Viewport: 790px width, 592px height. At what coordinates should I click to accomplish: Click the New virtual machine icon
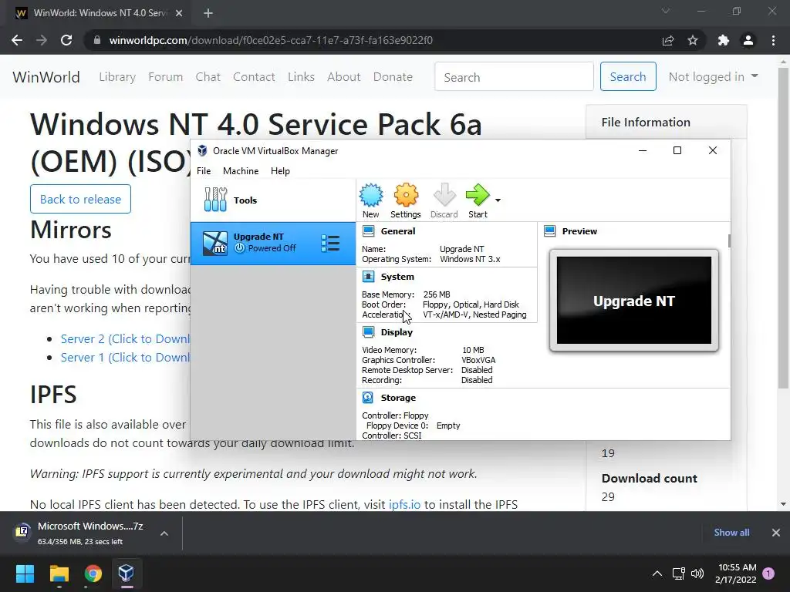pos(371,201)
